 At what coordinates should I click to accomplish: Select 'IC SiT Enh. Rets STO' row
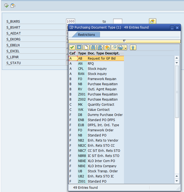tap(96, 156)
